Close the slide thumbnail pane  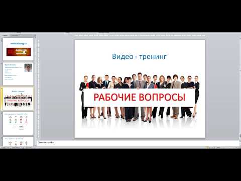pyautogui.click(x=35, y=35)
